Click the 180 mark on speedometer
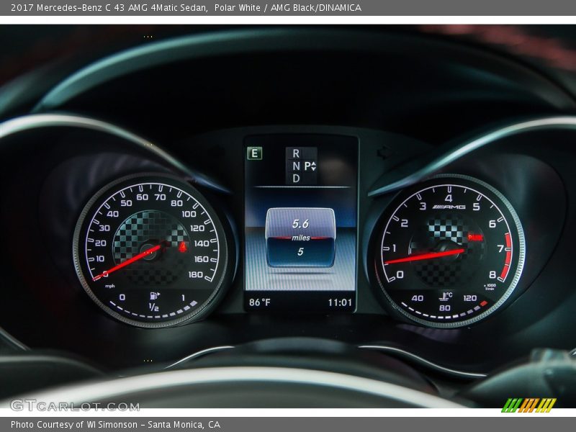Viewport: 576px width, 432px height. (x=195, y=274)
